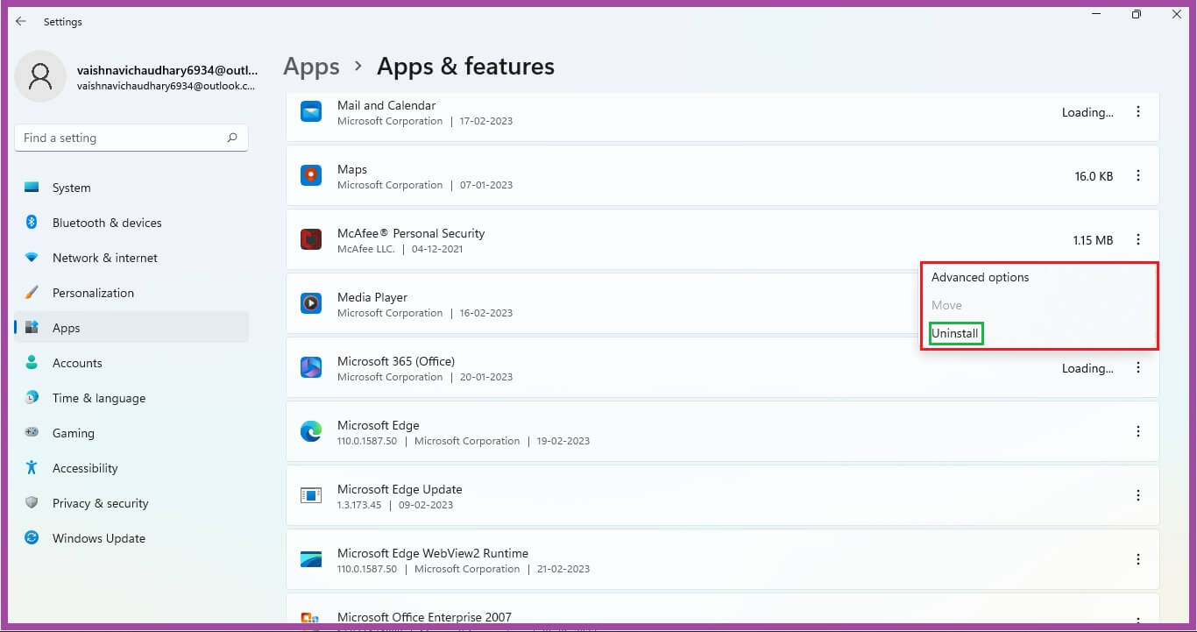Click the back arrow in Settings title bar

click(x=21, y=21)
